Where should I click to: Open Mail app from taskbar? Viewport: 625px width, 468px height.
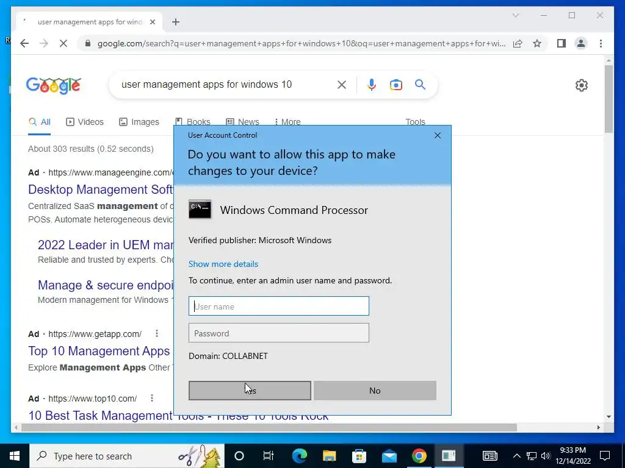point(389,456)
